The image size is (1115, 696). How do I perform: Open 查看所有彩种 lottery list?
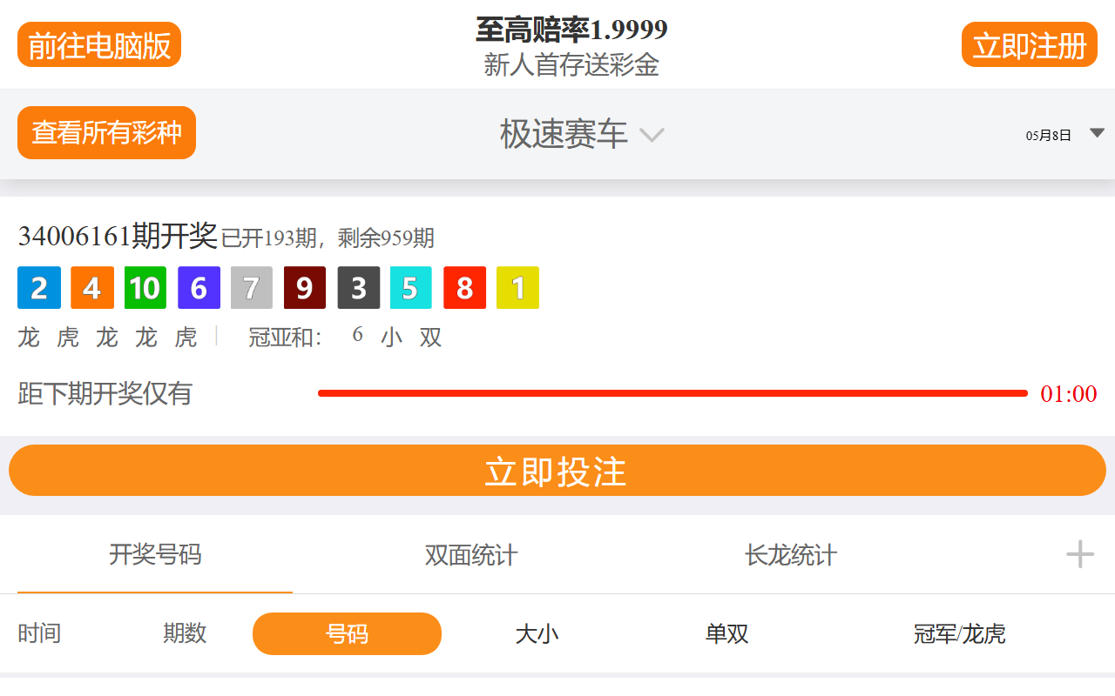(x=106, y=132)
